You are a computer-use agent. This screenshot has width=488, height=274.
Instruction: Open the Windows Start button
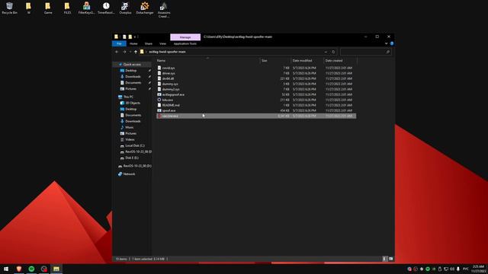(x=6, y=269)
